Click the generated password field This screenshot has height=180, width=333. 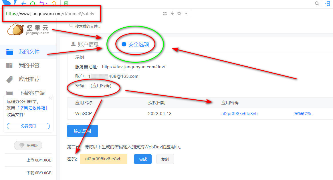pyautogui.click(x=104, y=159)
